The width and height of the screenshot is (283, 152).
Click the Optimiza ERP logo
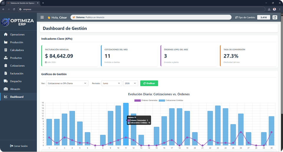click(x=17, y=22)
